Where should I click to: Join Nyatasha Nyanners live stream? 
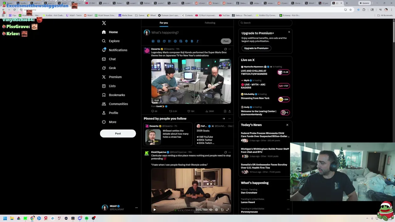pyautogui.click(x=284, y=72)
